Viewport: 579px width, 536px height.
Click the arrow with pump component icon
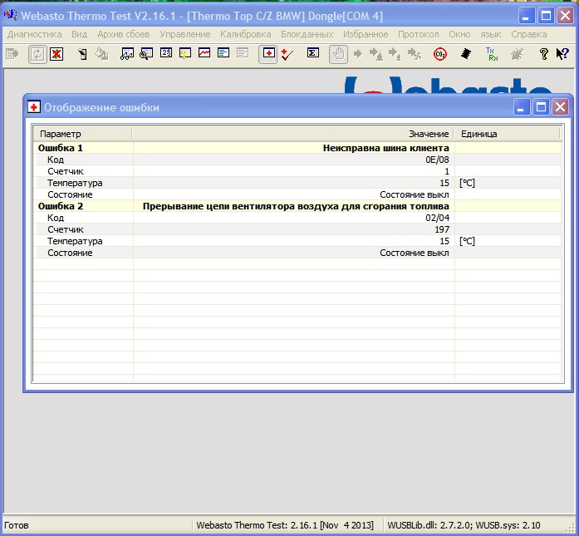(395, 54)
